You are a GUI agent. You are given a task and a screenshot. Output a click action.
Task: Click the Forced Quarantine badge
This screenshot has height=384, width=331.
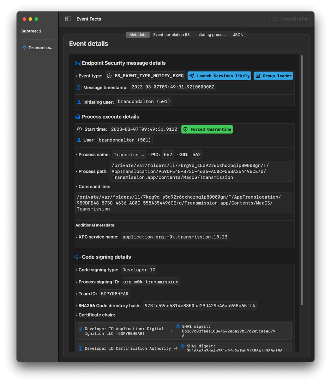point(207,129)
